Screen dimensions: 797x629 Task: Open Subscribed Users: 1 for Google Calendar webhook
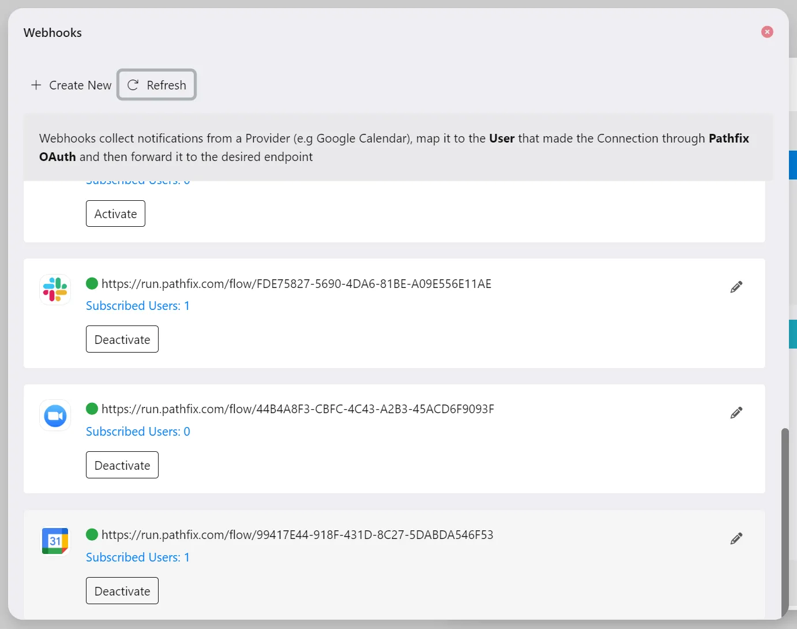point(138,557)
